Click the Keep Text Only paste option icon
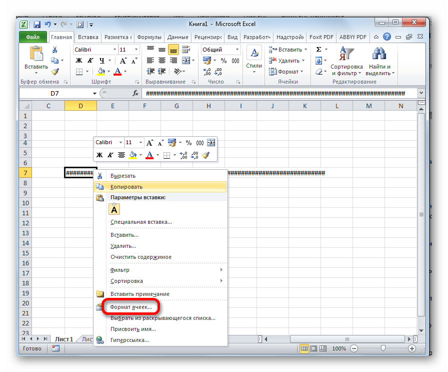448x372 pixels. coord(114,210)
